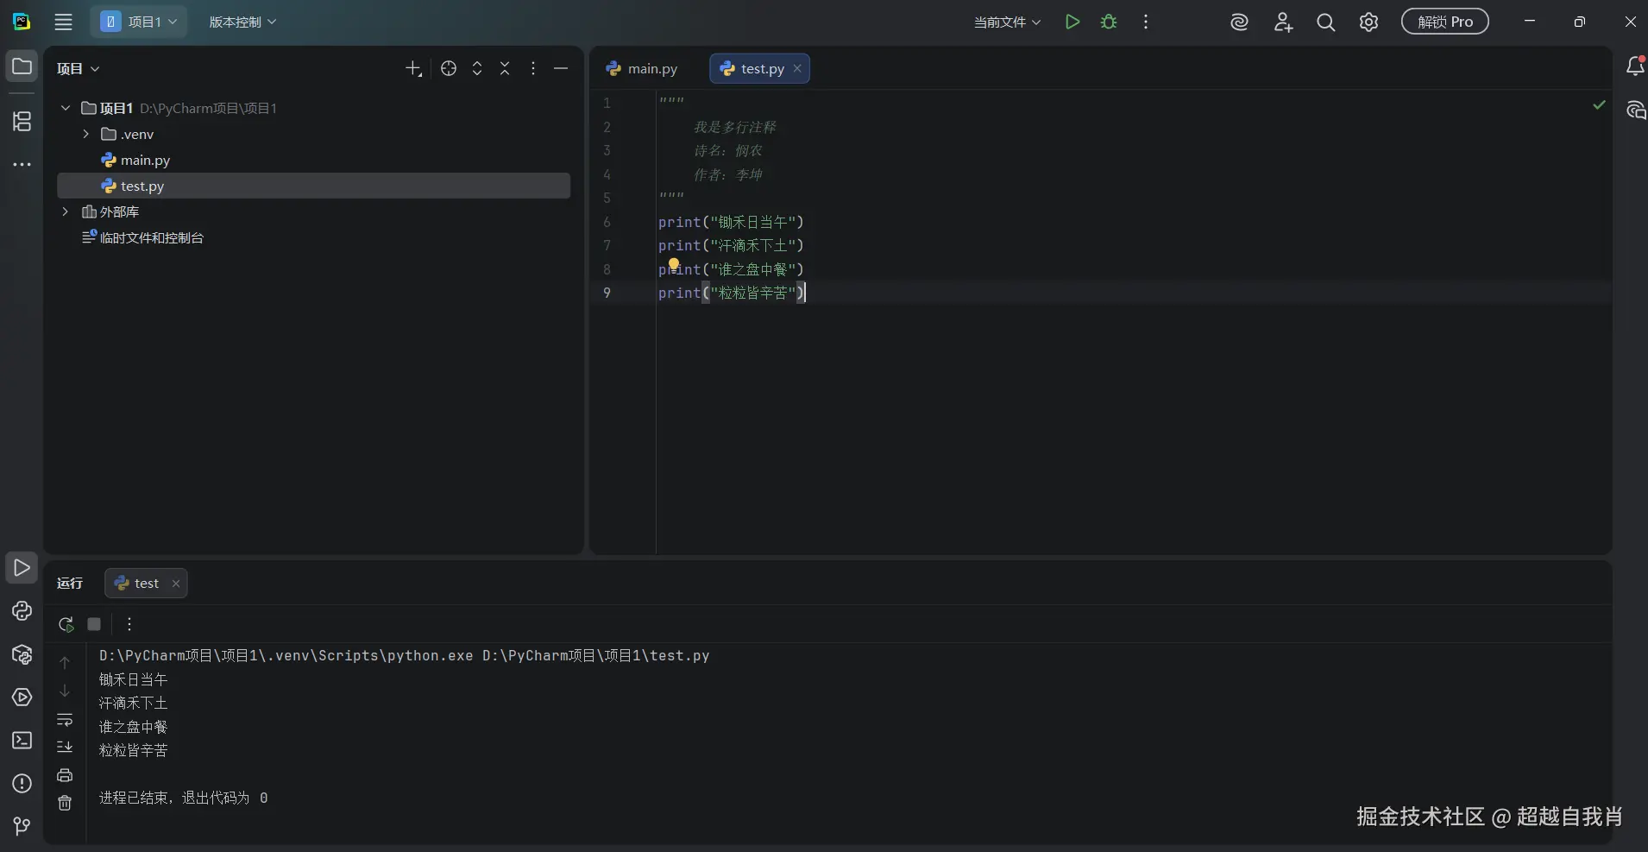
Task: Expand all items in project tree
Action: click(x=477, y=68)
